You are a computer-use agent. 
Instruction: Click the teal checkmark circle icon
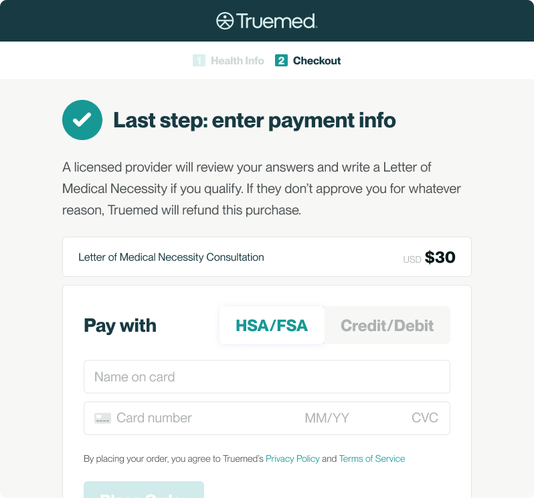point(82,120)
